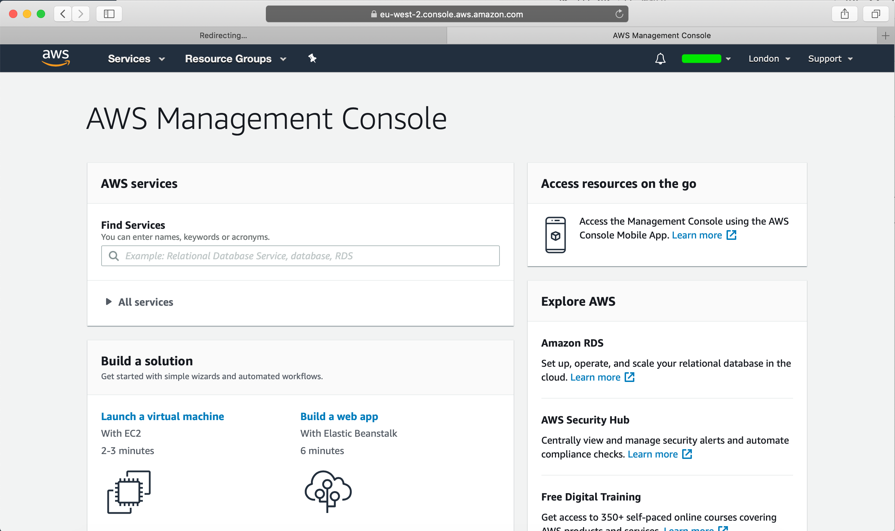Click Learn more under Amazon RDS
The height and width of the screenshot is (531, 895).
pos(595,377)
